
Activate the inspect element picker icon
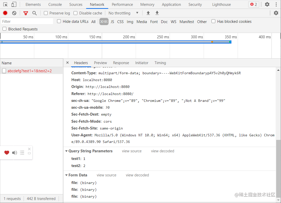point(5,5)
